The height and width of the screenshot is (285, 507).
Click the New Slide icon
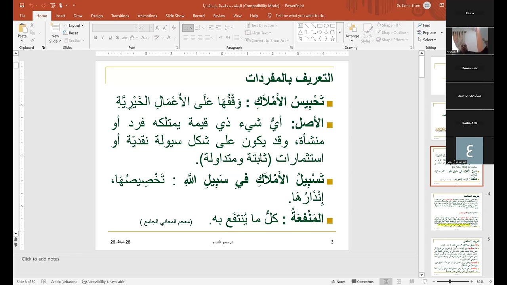[55, 28]
